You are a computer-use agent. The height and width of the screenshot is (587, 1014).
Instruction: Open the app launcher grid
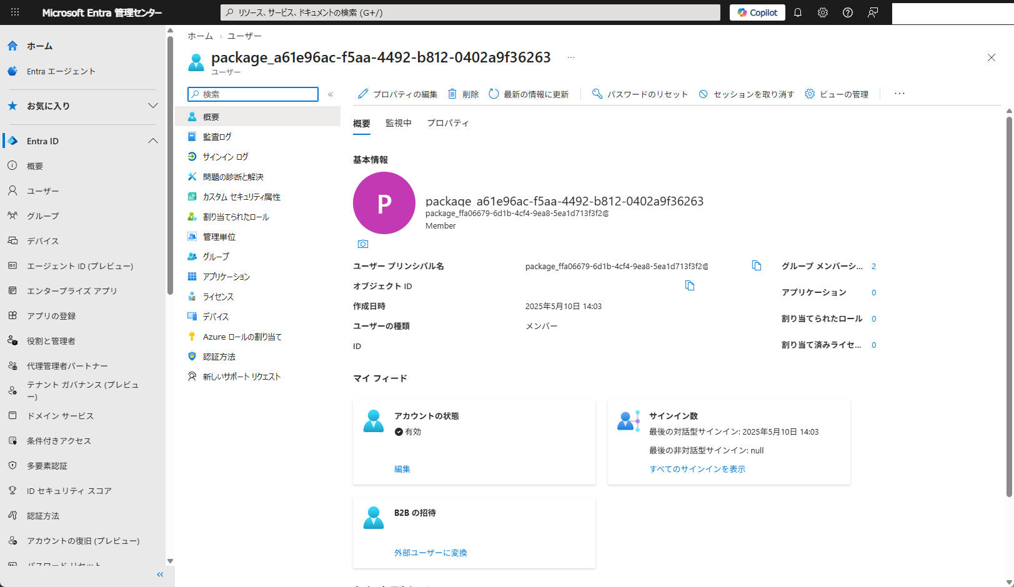14,12
